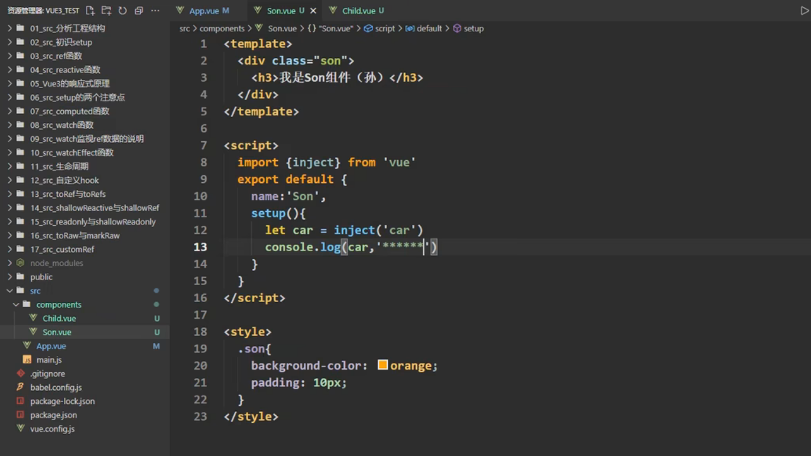The image size is (811, 456).
Task: Click 'inject' in the import statement
Action: tap(313, 162)
